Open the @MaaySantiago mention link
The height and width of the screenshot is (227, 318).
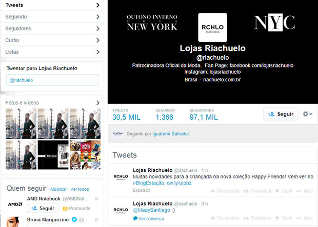[x=151, y=210]
